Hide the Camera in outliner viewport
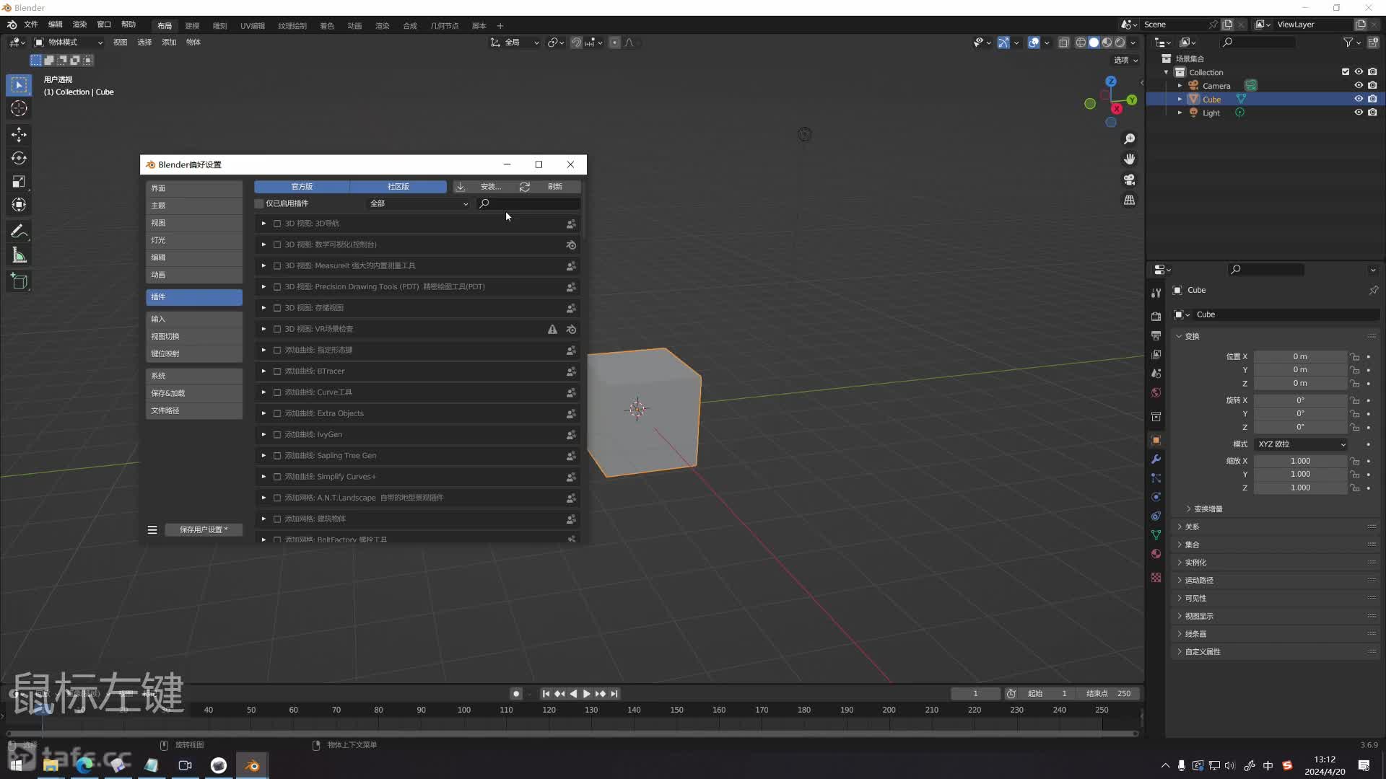 point(1358,85)
